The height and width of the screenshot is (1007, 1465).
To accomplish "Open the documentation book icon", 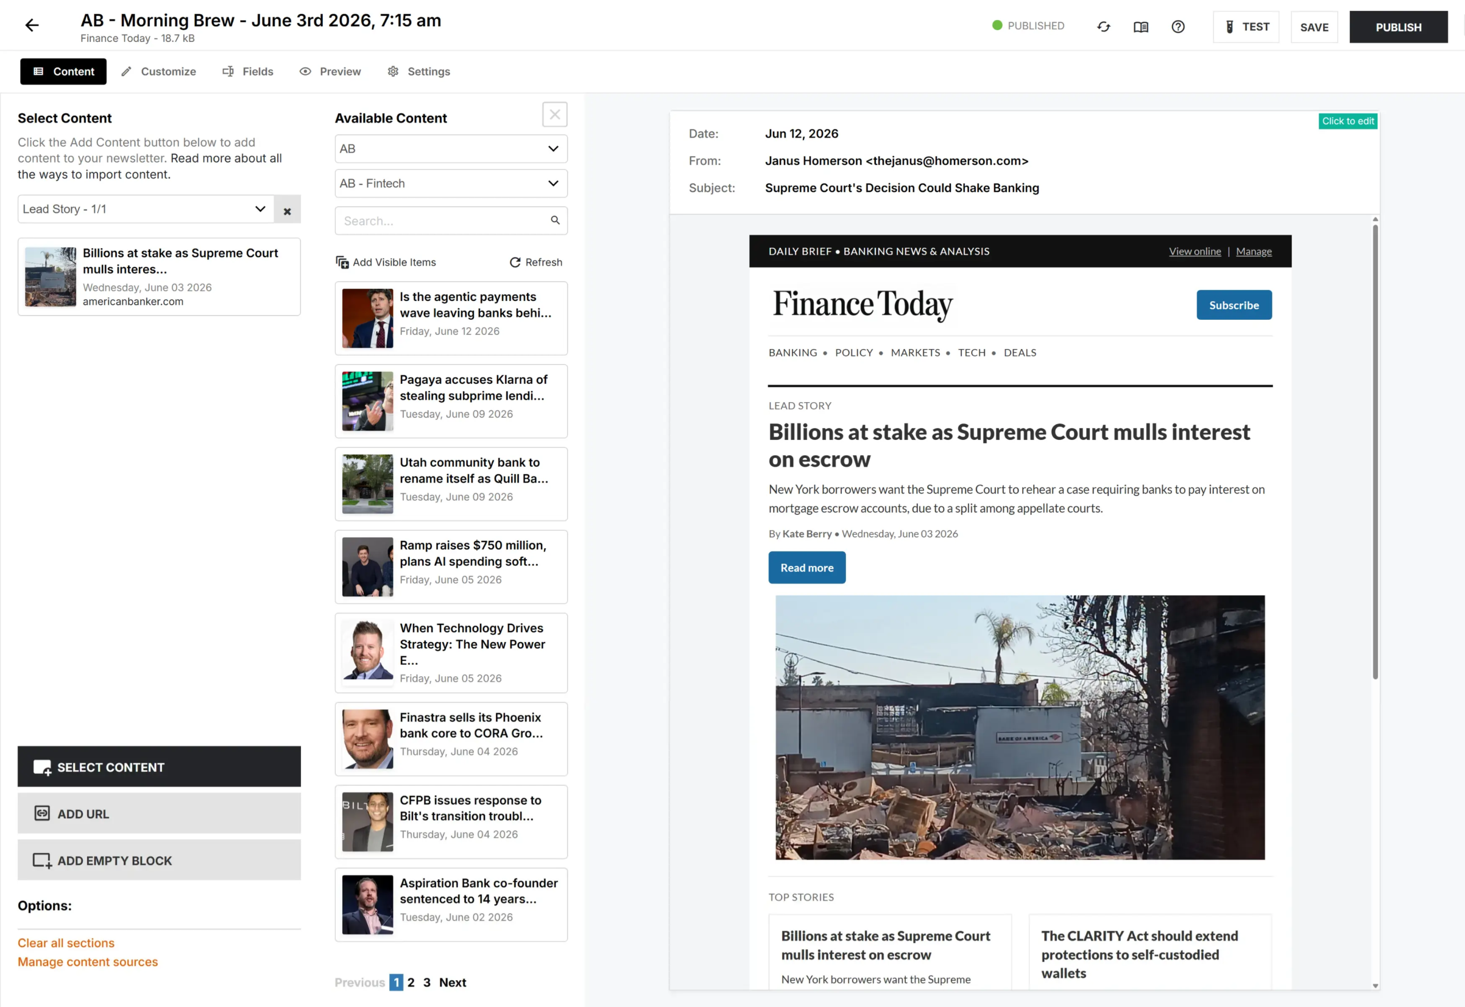I will (x=1141, y=26).
